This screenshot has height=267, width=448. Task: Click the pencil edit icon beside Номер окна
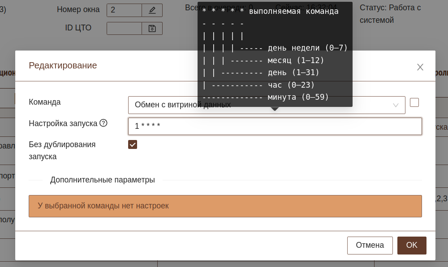(x=152, y=10)
